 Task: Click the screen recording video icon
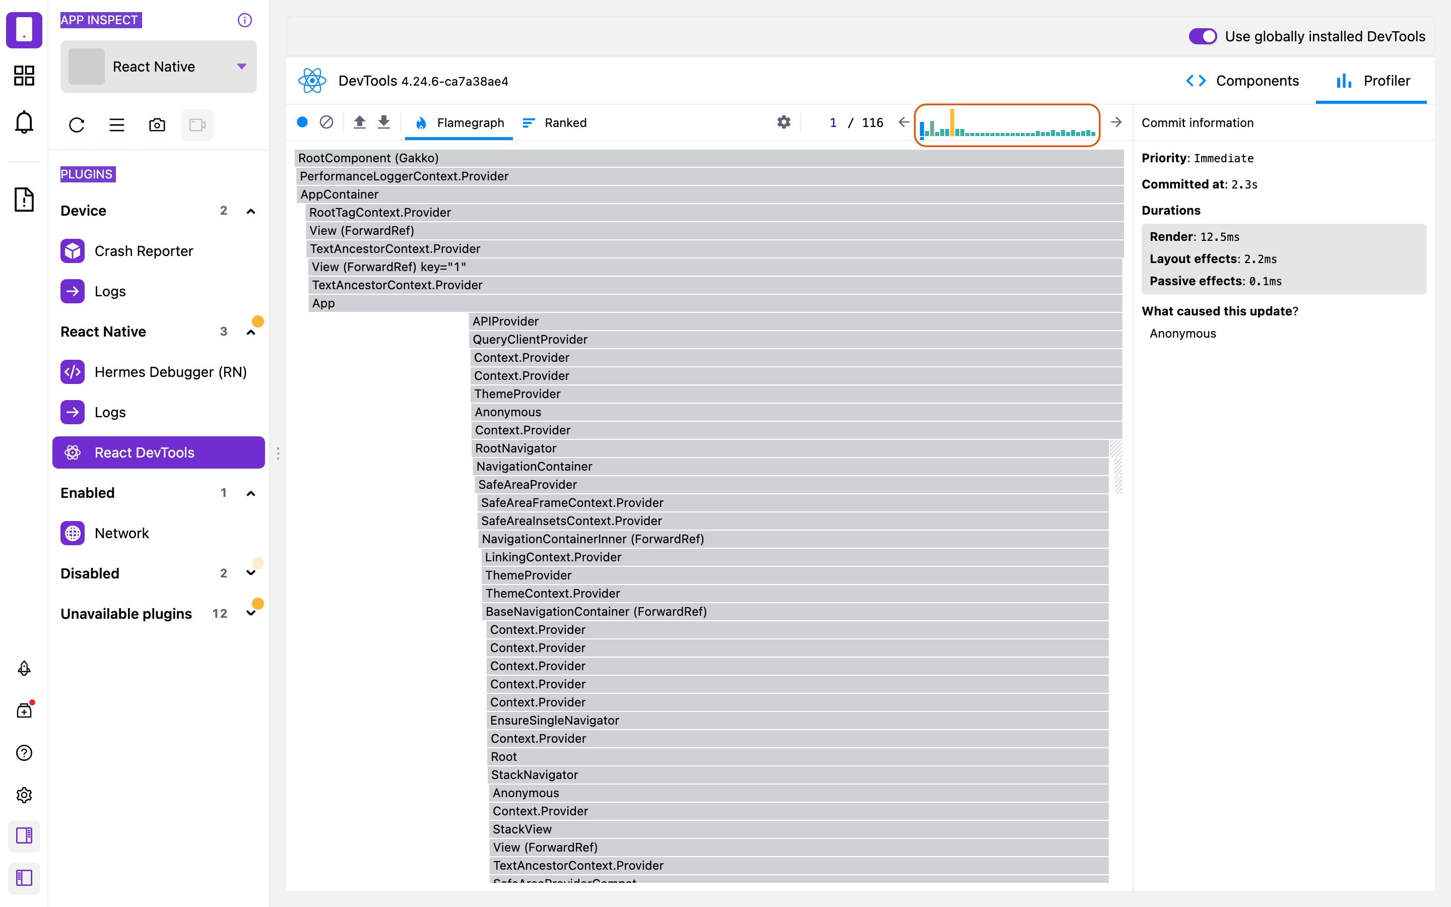coord(197,125)
